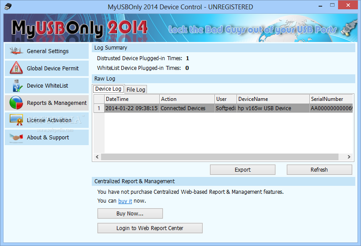Viewport: 361px width, 246px height.
Task: Follow the 'buy it' hyperlink
Action: pos(125,201)
